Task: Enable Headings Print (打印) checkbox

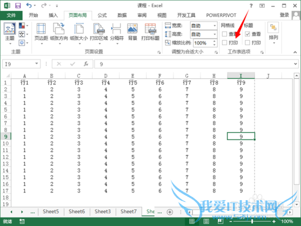Action: pos(247,43)
